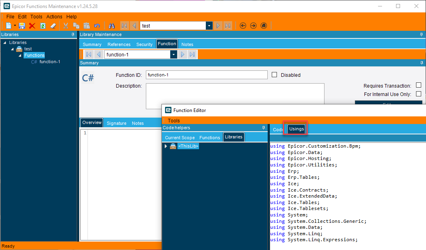The width and height of the screenshot is (426, 250).
Task: Pin the Code helpers panel
Action: click(x=263, y=128)
